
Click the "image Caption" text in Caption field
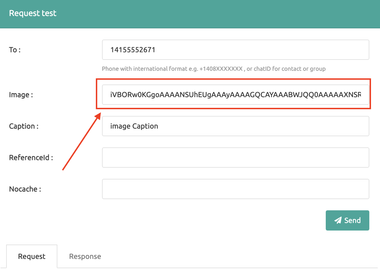click(x=134, y=126)
